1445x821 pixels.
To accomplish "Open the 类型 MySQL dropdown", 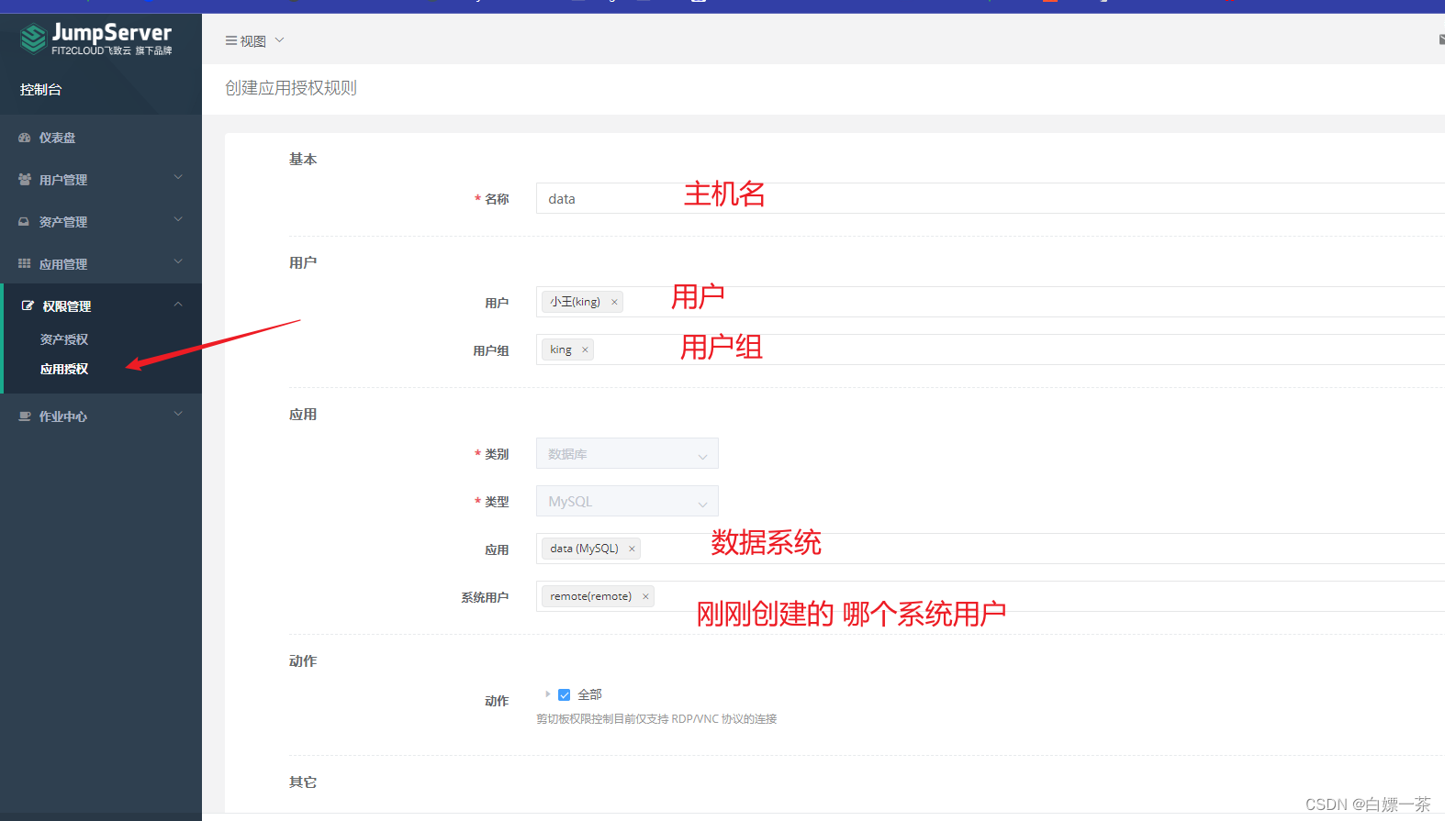I will 627,501.
